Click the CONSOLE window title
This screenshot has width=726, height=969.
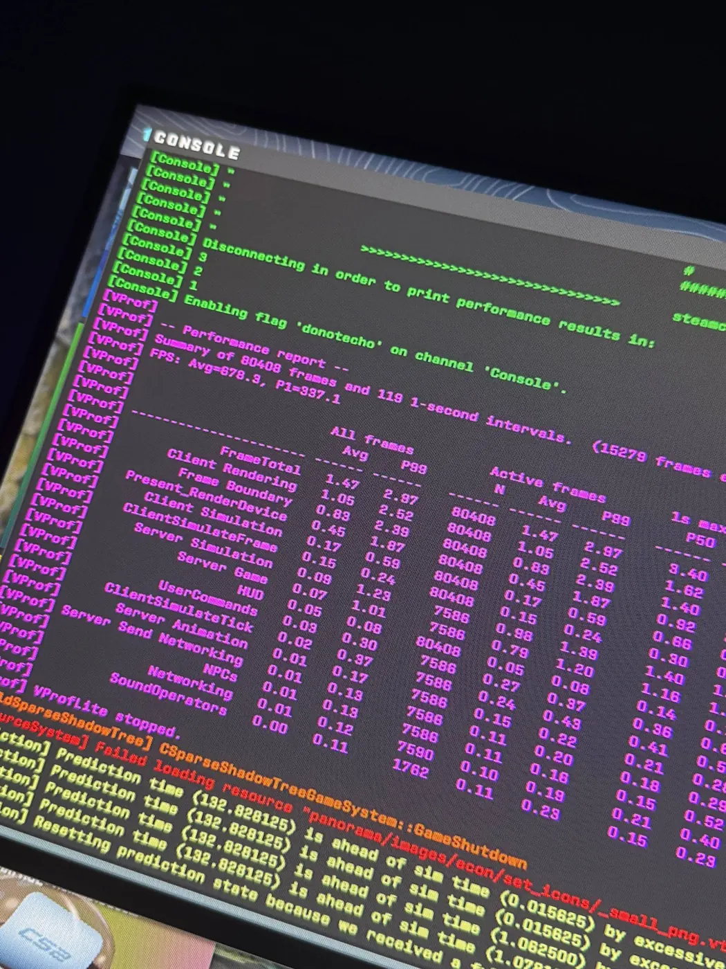point(197,144)
